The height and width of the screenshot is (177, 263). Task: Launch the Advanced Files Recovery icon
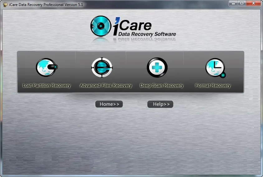click(x=102, y=67)
